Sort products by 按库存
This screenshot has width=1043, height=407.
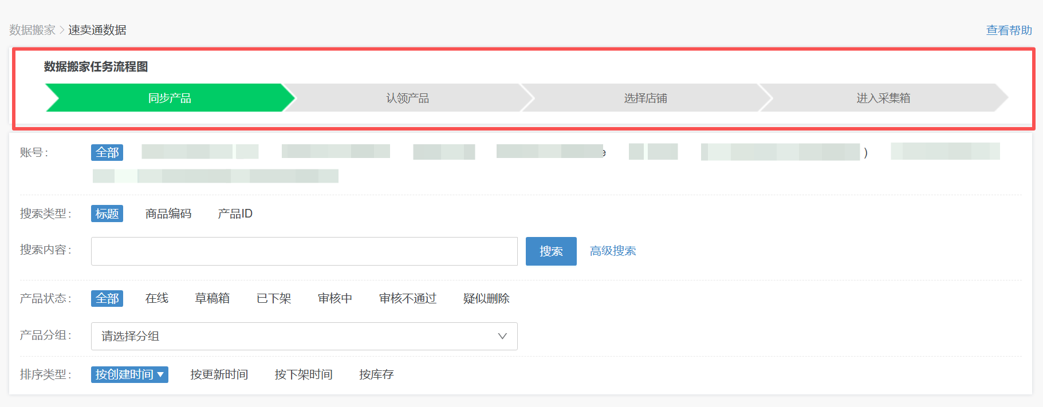coord(376,374)
